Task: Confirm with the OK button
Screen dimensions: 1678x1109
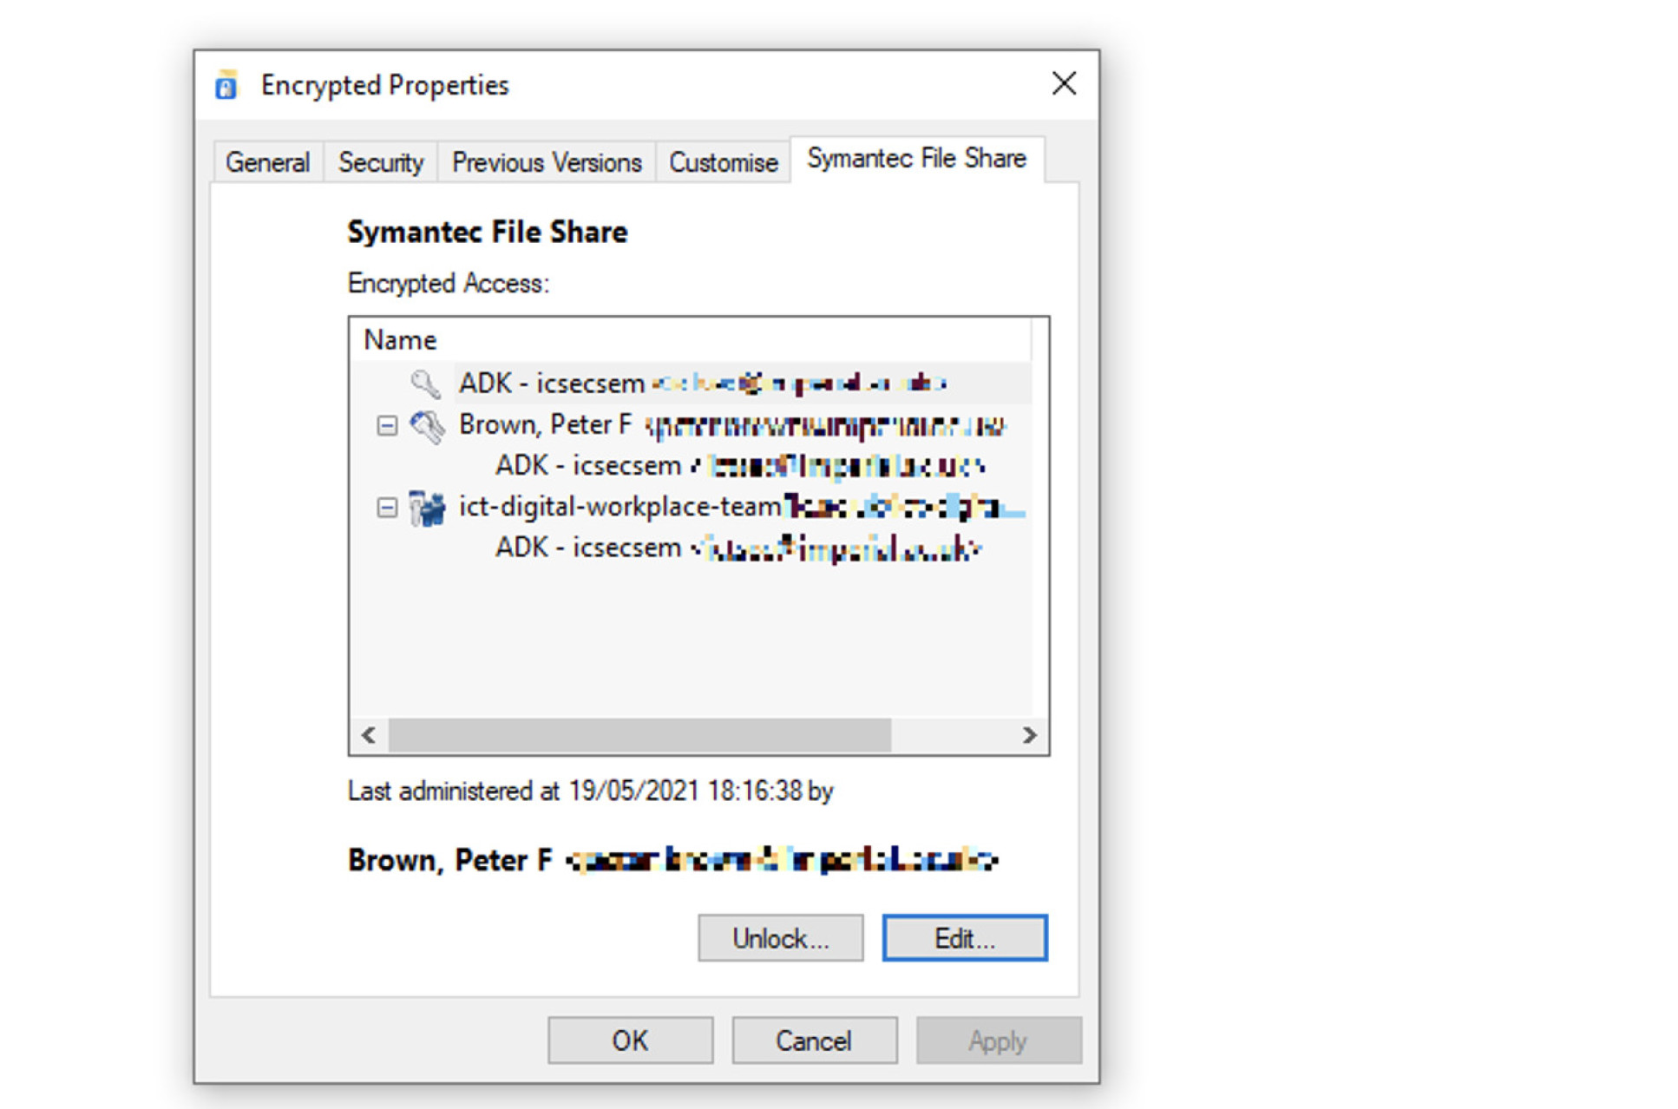Action: [x=630, y=1040]
